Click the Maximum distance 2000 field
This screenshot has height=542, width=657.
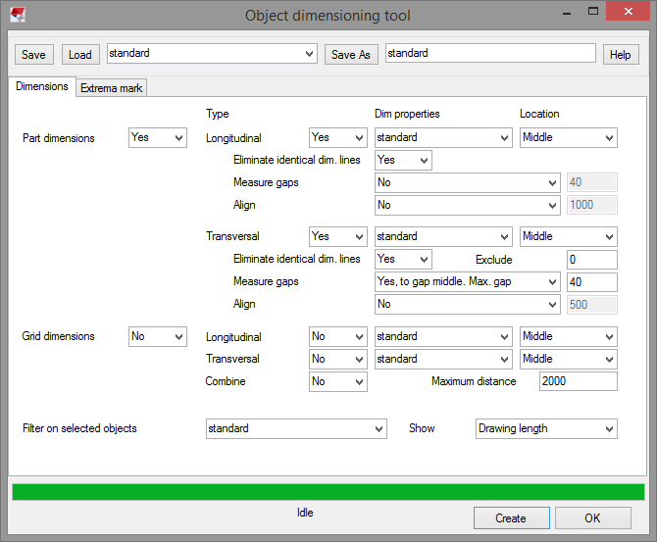coord(579,381)
